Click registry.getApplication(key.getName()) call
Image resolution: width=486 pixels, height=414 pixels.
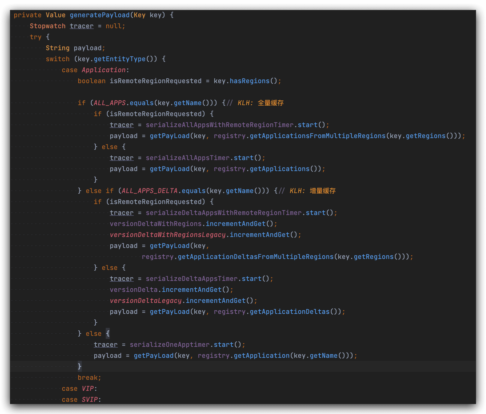click(276, 356)
